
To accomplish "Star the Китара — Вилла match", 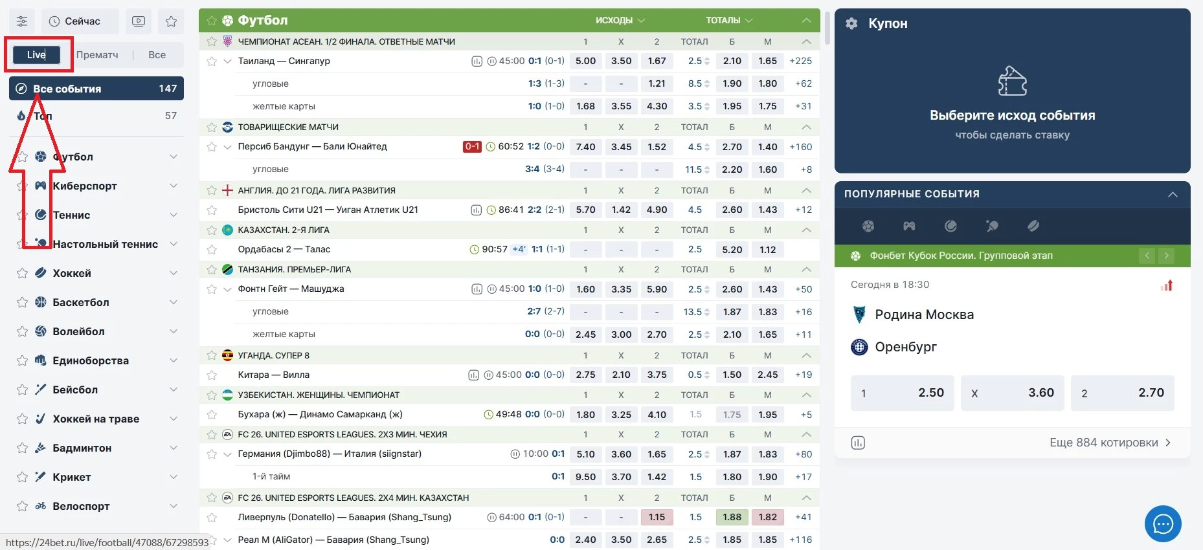I will coord(211,375).
